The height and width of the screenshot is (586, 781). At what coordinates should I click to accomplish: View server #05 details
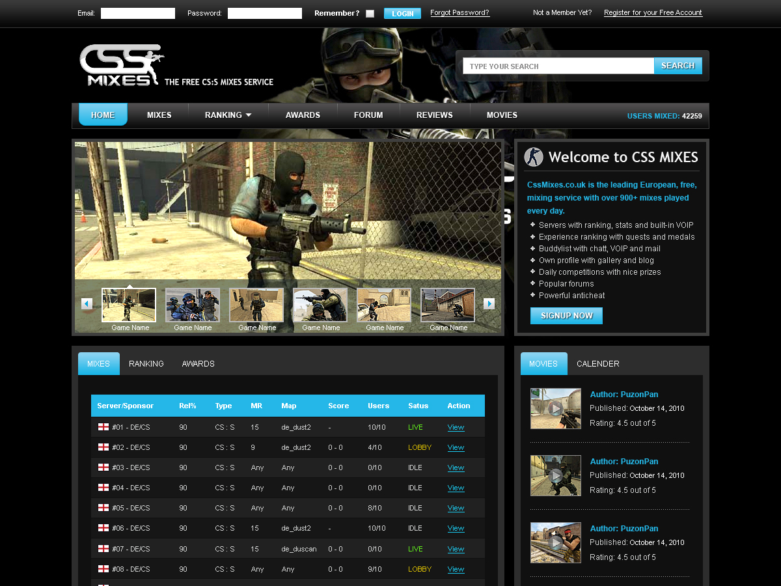[456, 509]
